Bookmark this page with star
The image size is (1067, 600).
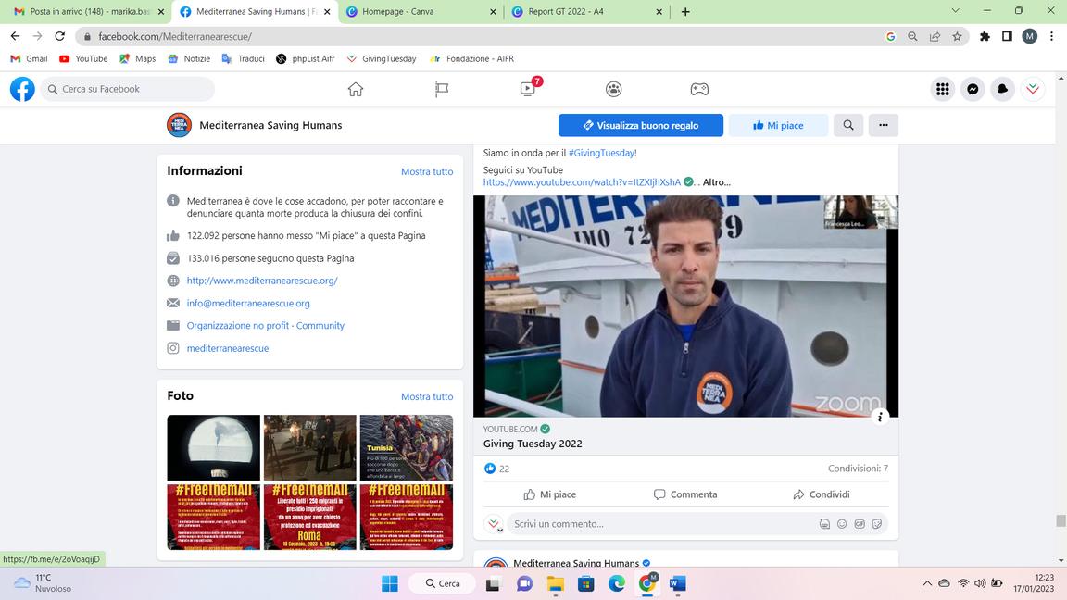point(958,37)
